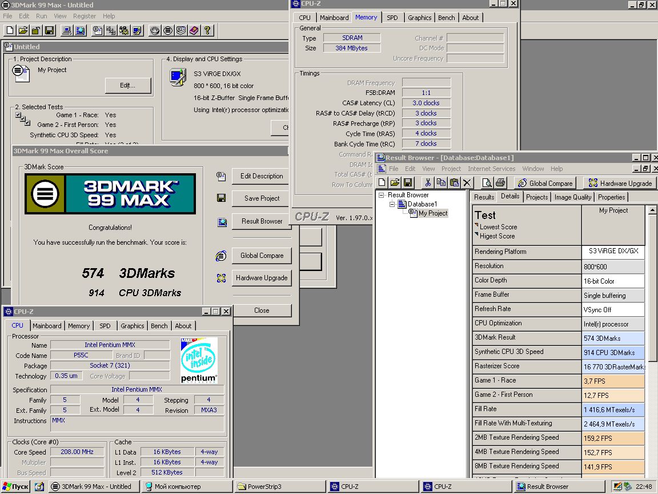Switch to the Results tab in Result Browser
658x494 pixels.
[484, 197]
